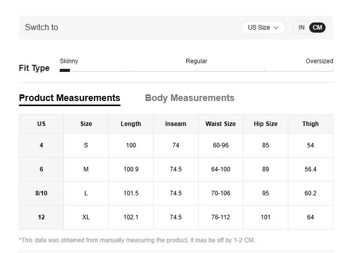Click the XL size cell
This screenshot has height=253, width=346.
click(x=86, y=217)
